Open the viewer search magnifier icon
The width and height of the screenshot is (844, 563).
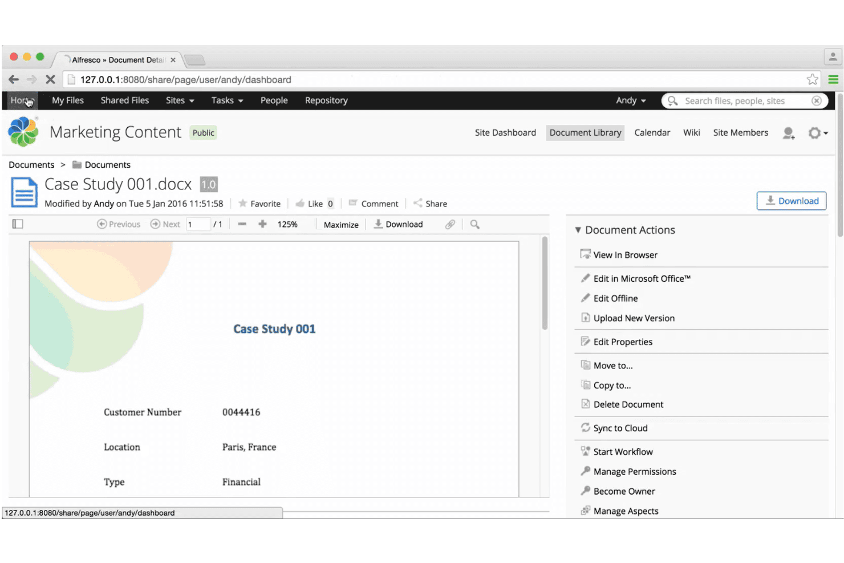[x=474, y=224]
